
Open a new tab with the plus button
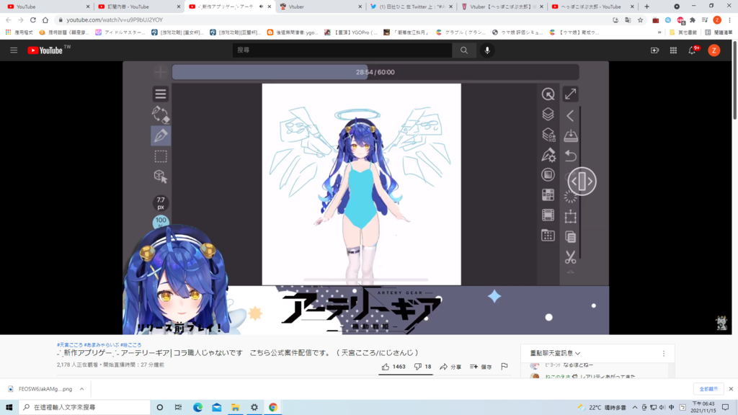click(x=646, y=6)
